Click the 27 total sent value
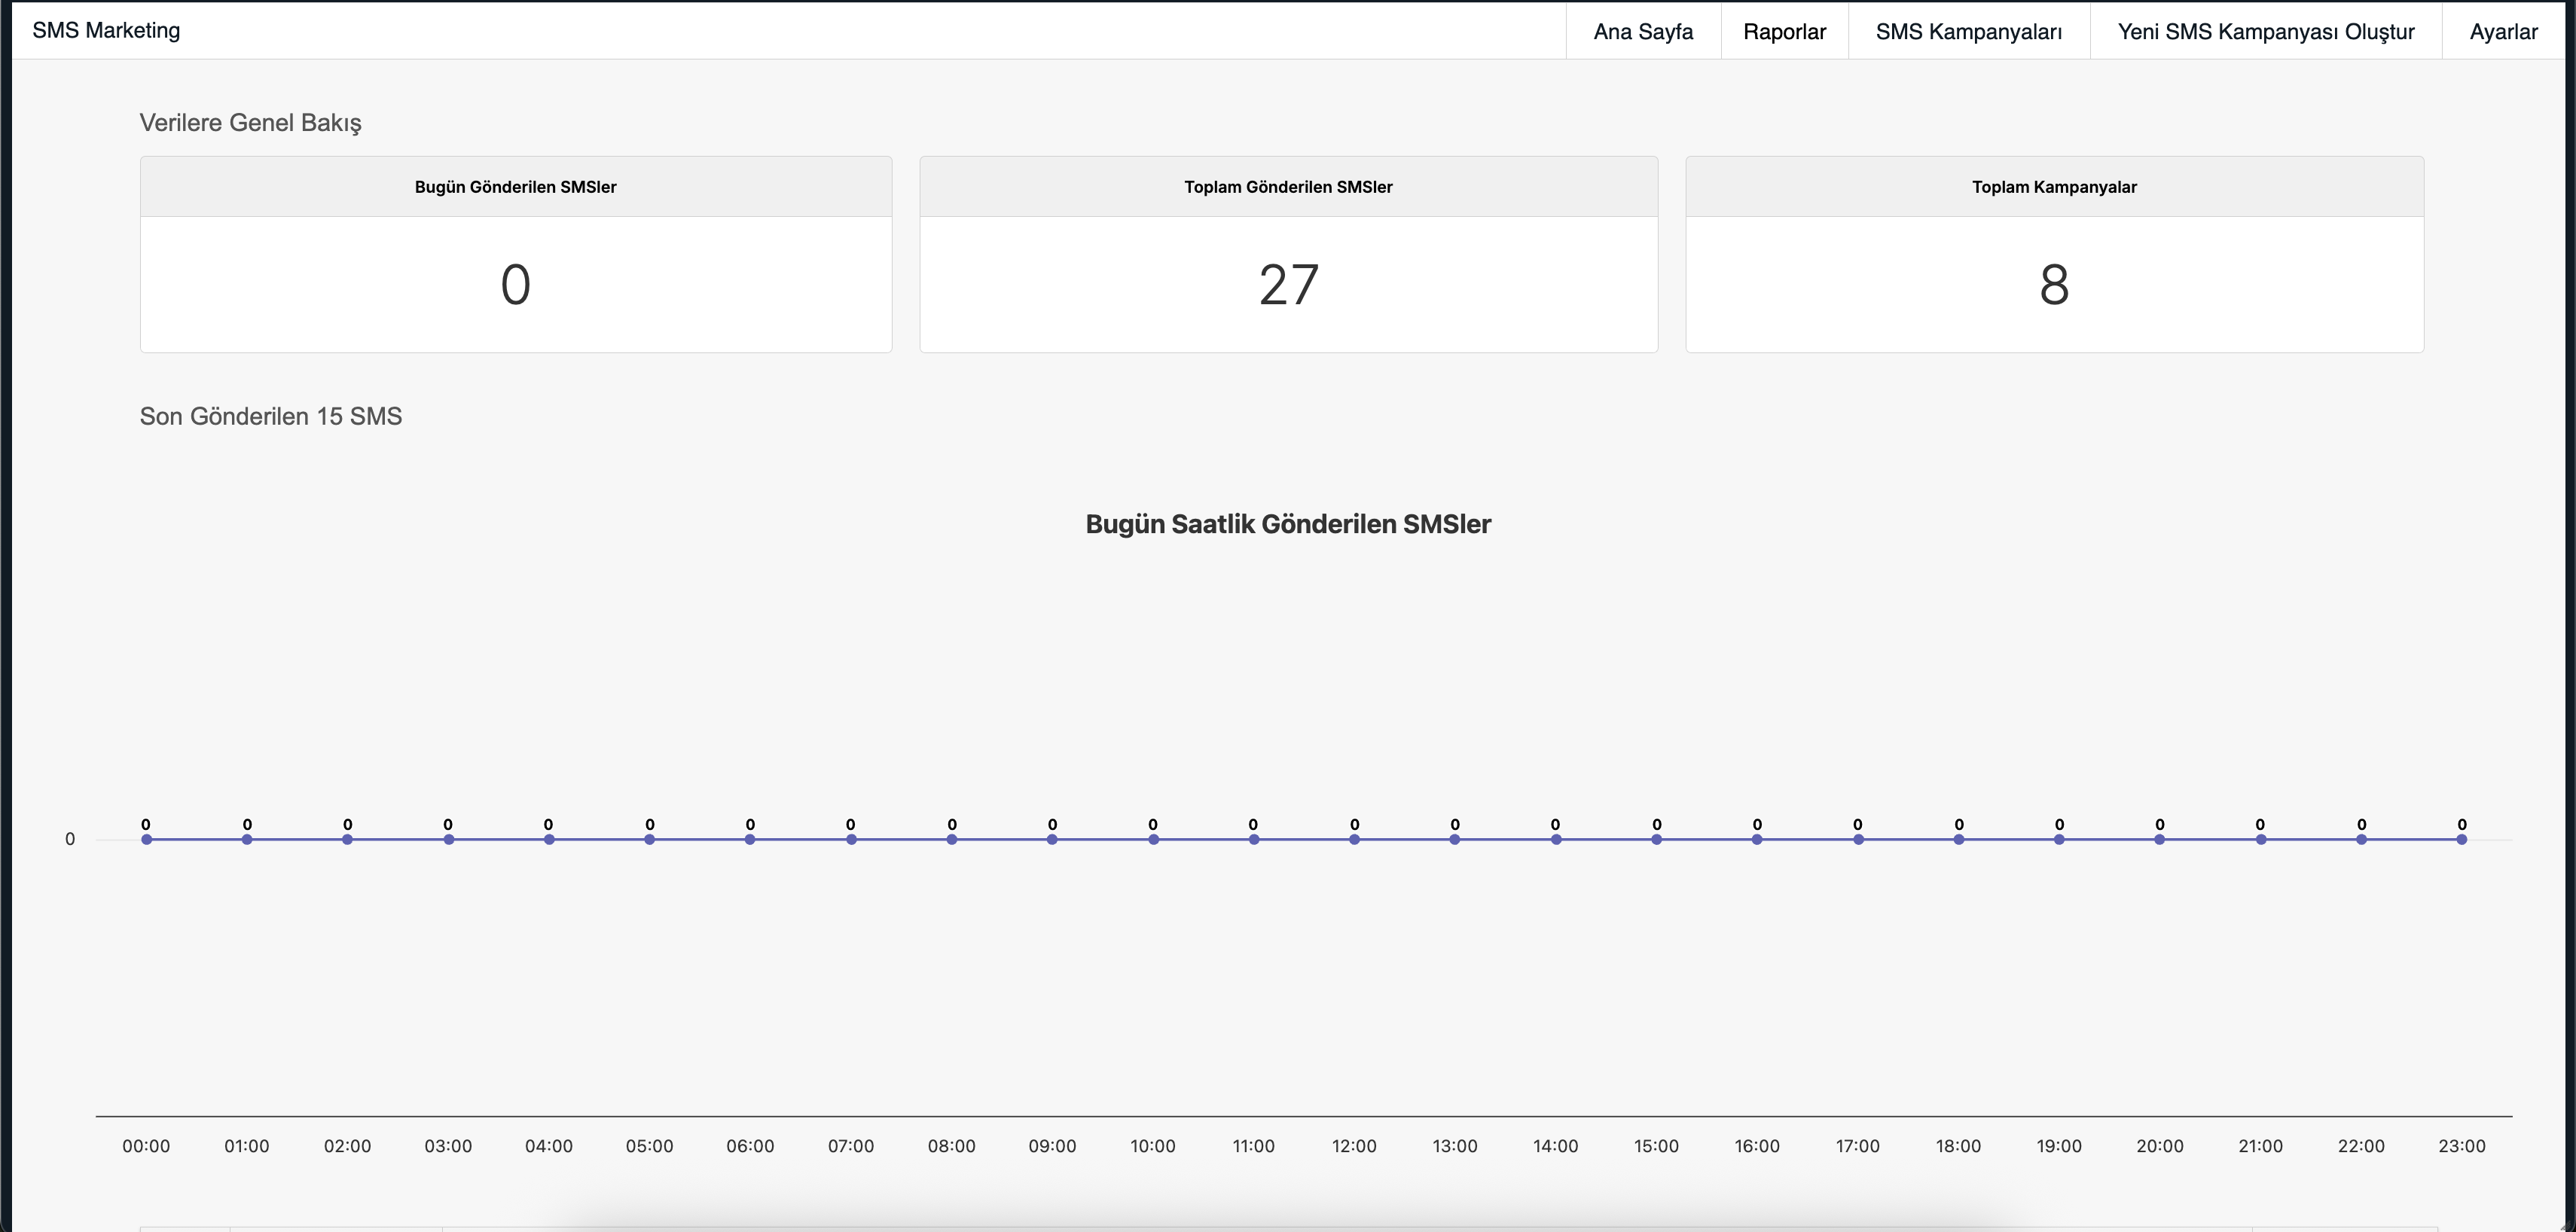 (x=1288, y=285)
